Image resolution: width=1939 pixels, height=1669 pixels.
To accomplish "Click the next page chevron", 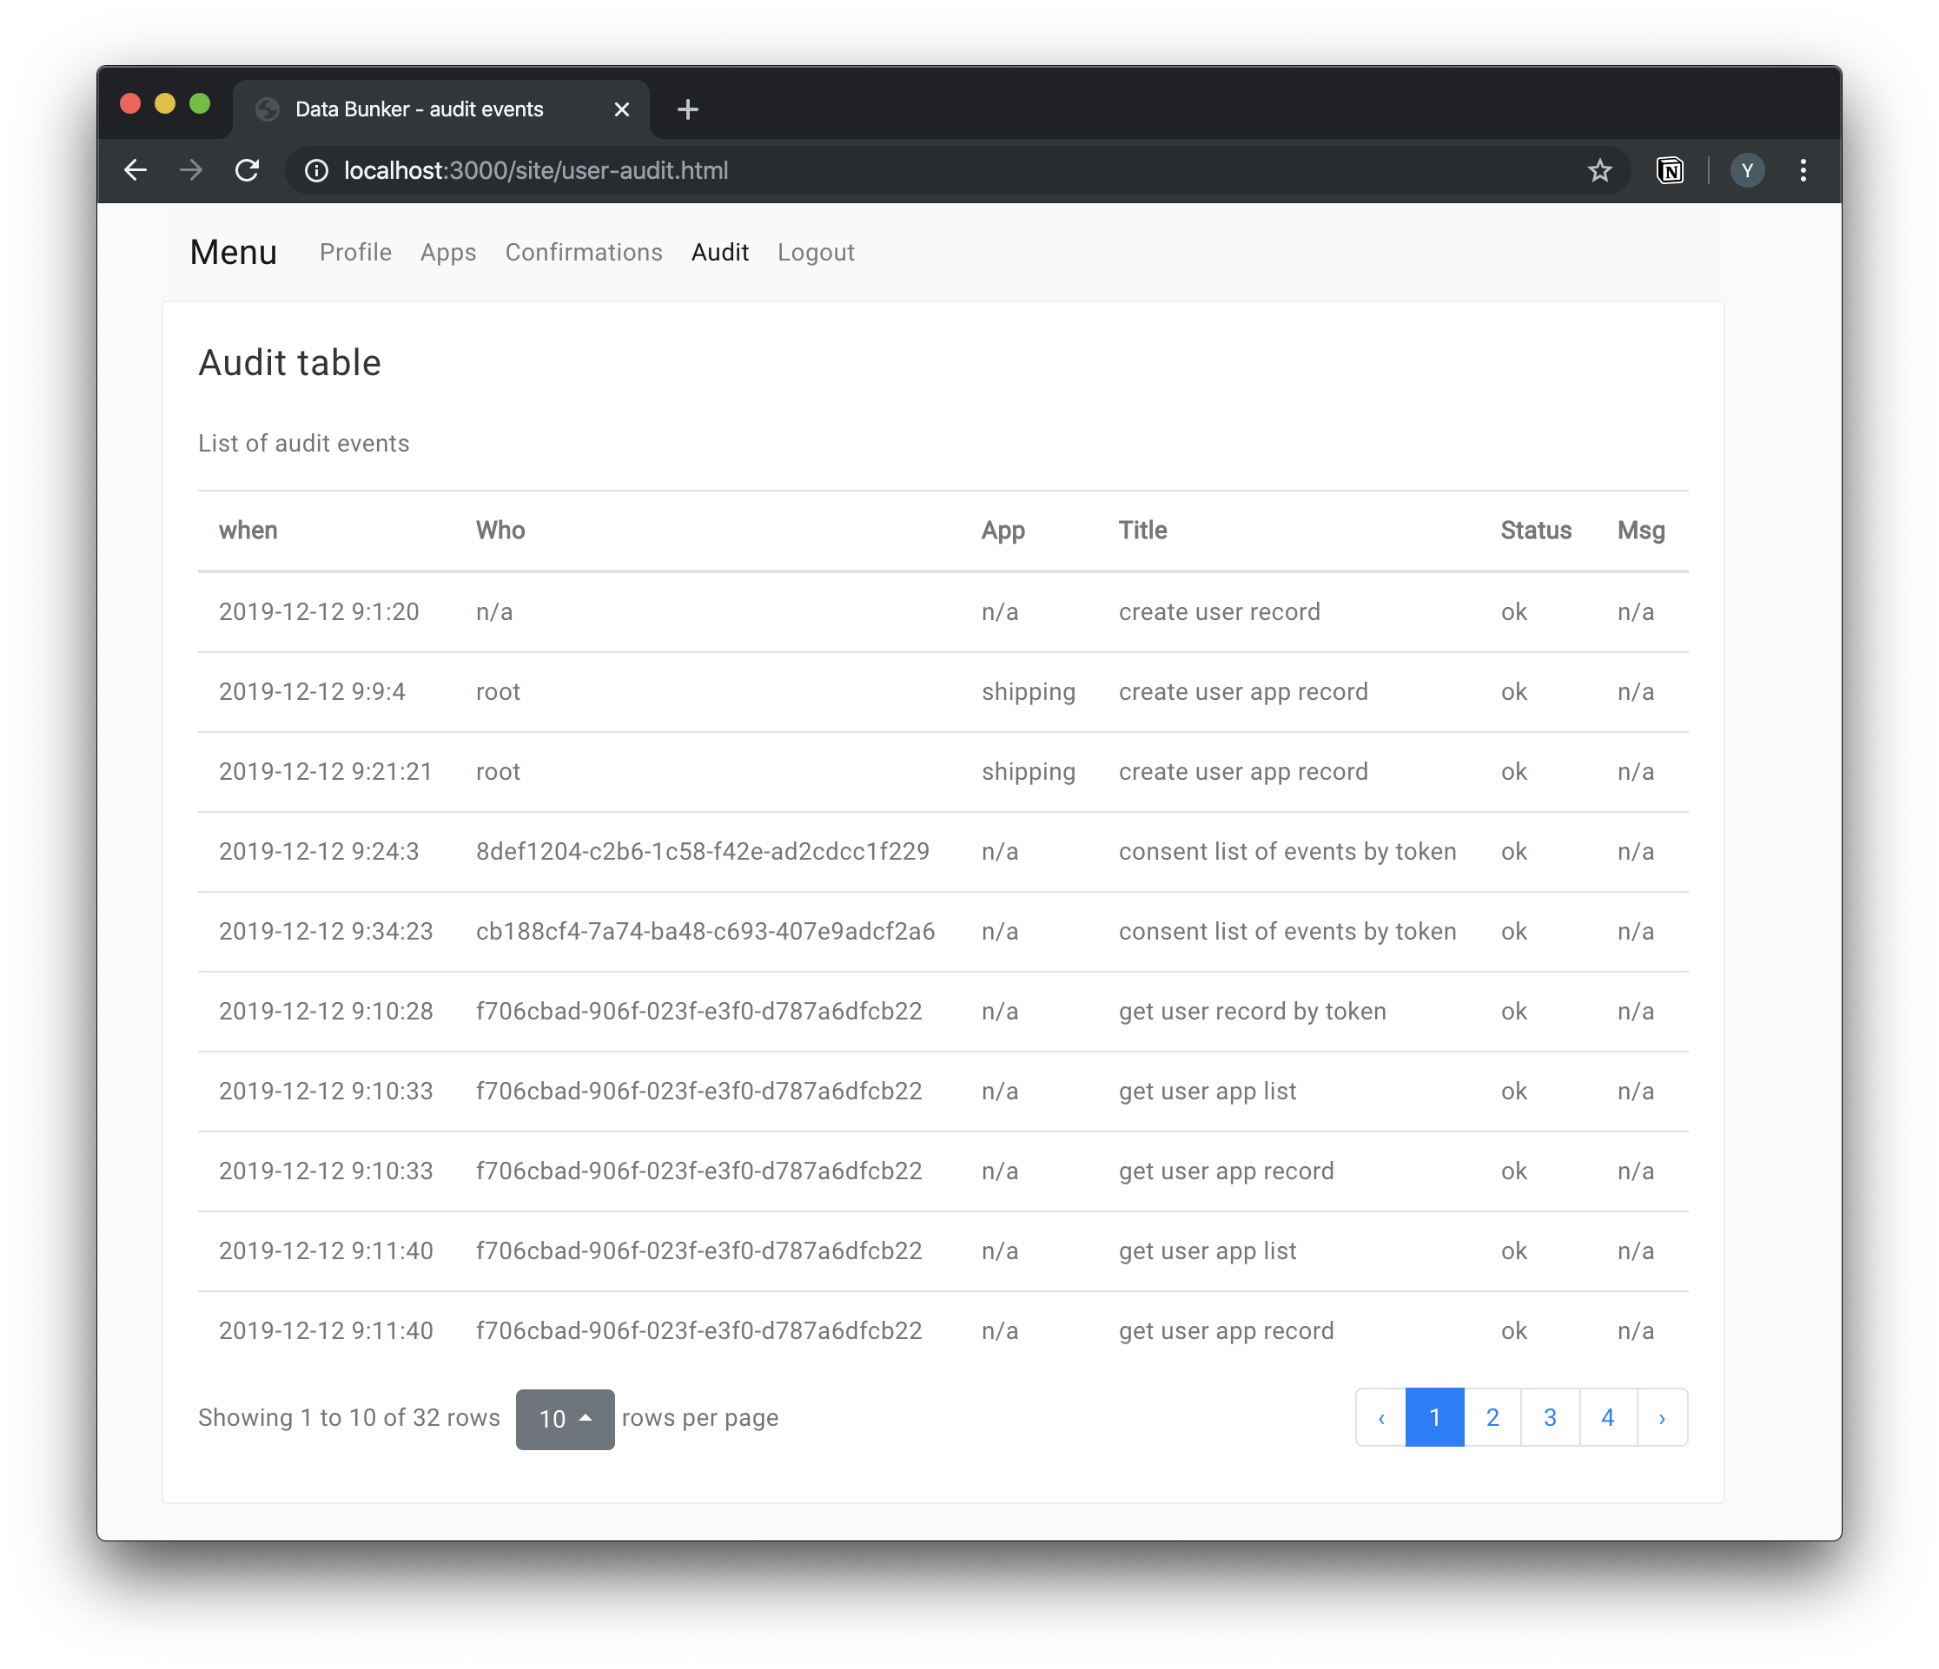I will (1661, 1417).
